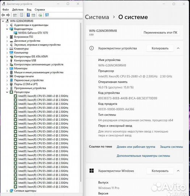Click Копировать for device specifications

pyautogui.click(x=160, y=48)
